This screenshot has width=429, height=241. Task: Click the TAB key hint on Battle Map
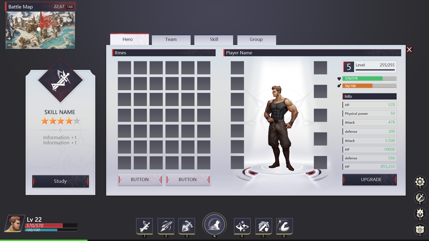click(x=70, y=7)
